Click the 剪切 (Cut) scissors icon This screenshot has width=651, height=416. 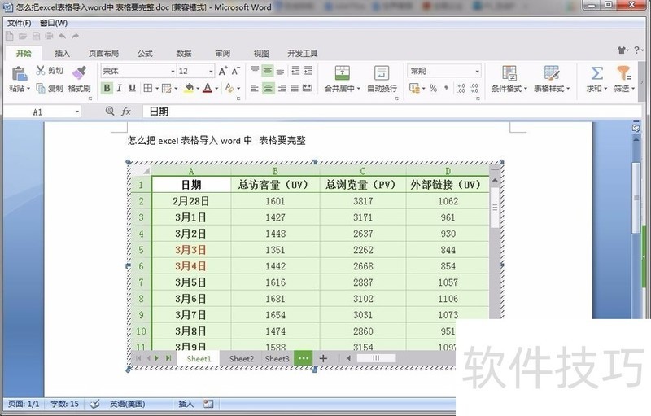coord(40,70)
